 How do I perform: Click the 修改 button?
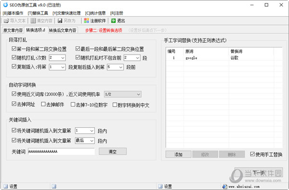pos(205,154)
